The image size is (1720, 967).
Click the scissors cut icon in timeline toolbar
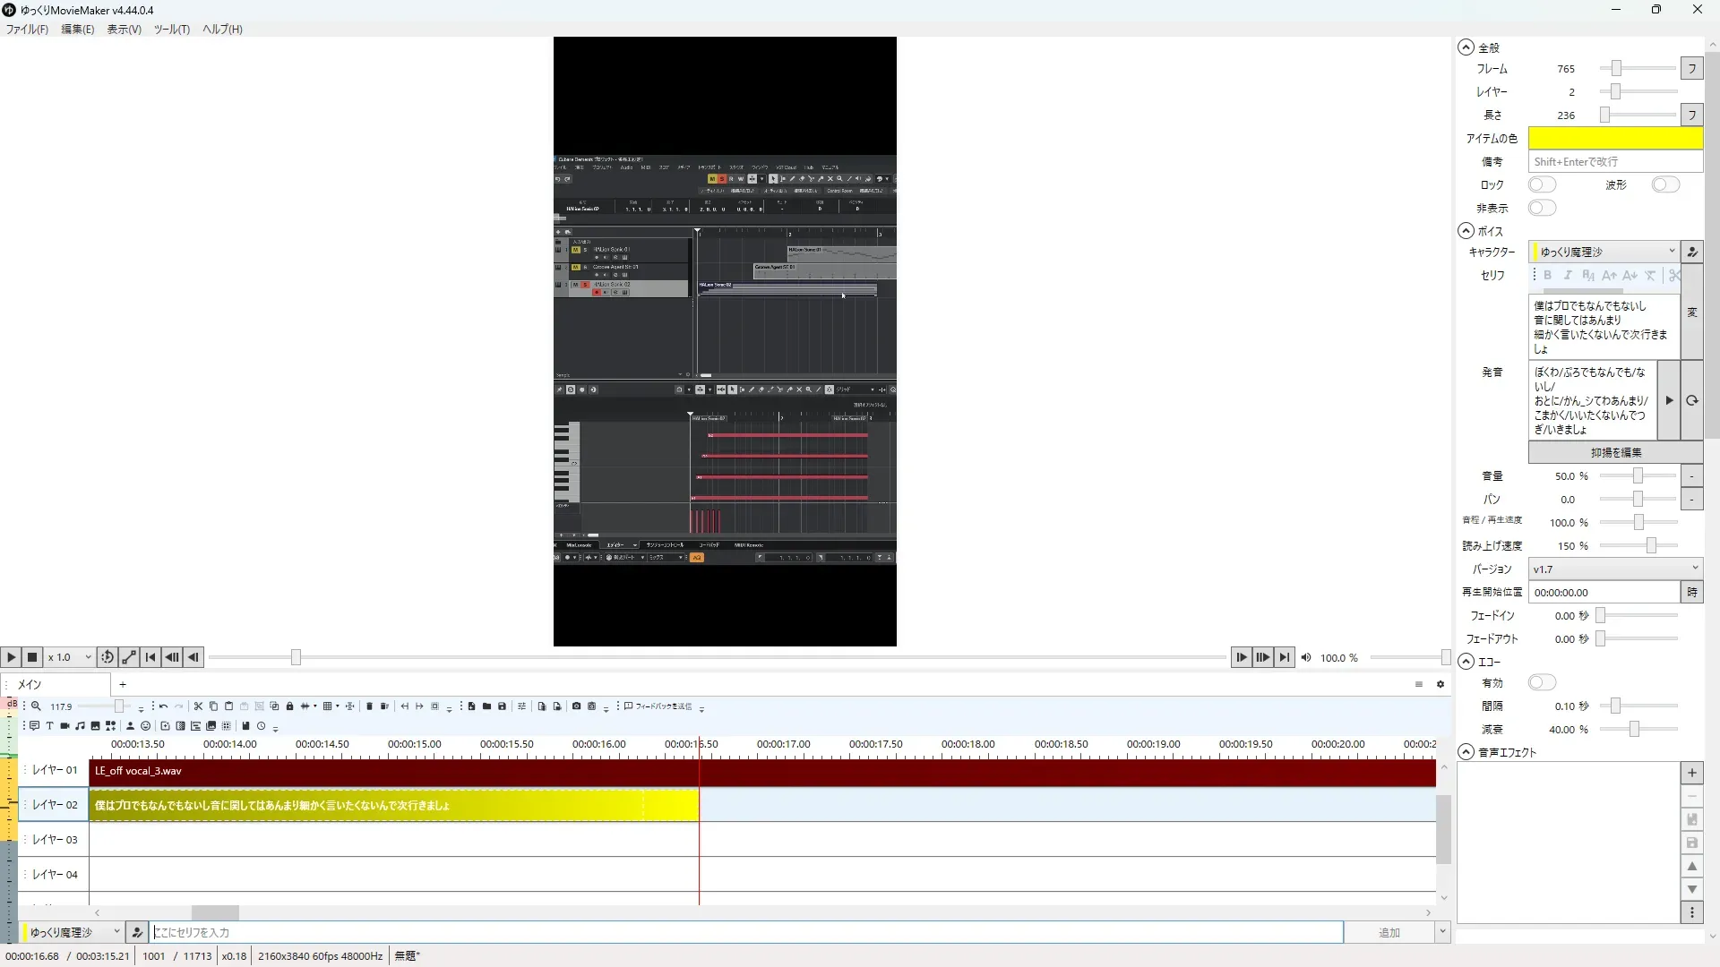[198, 706]
